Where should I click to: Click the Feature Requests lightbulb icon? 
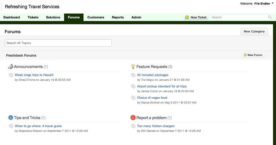tap(133, 67)
